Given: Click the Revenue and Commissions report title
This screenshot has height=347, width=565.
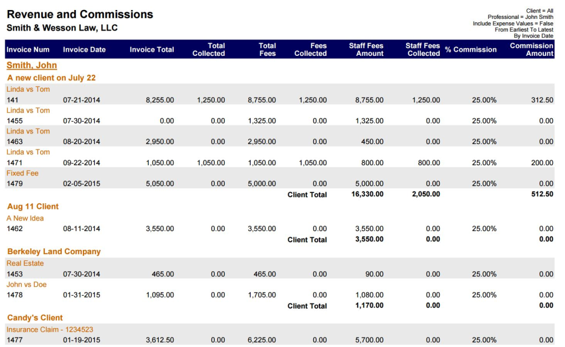Looking at the screenshot, I should coord(79,14).
